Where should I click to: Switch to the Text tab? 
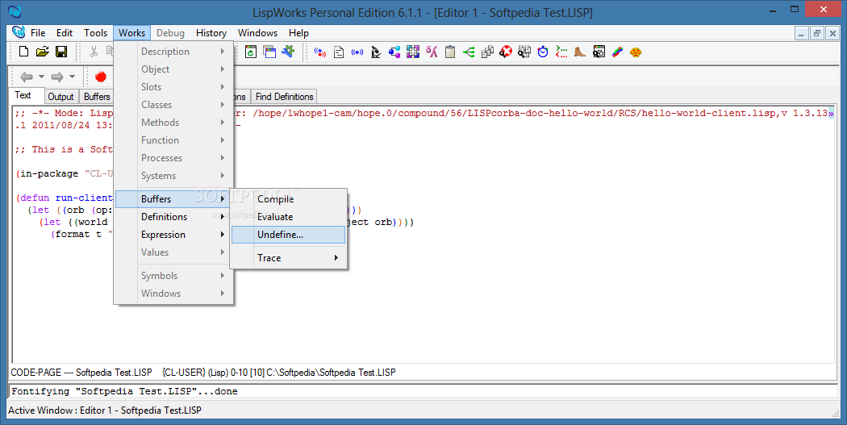click(23, 95)
